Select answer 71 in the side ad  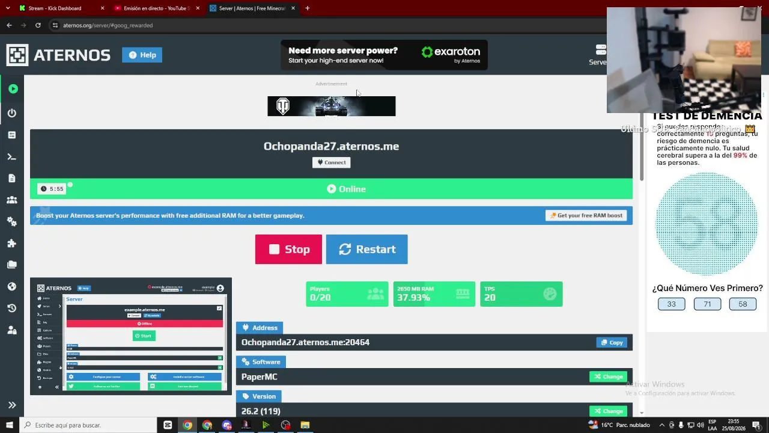(x=707, y=304)
